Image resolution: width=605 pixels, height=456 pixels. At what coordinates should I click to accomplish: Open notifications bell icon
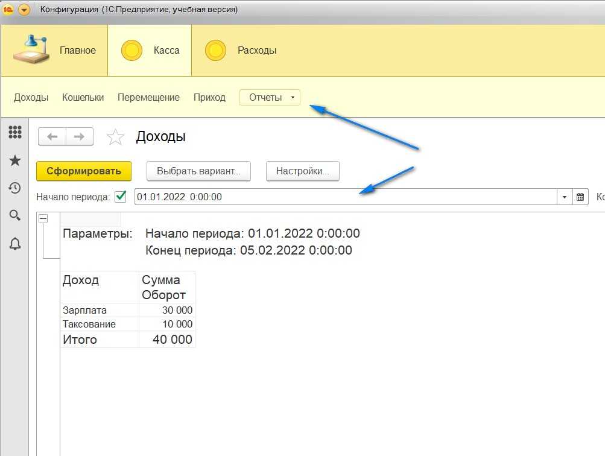[x=14, y=244]
